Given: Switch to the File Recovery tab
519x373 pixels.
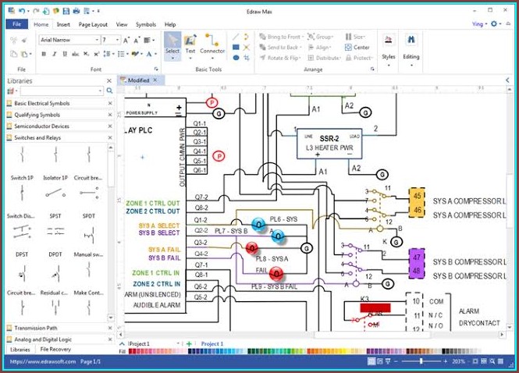Looking at the screenshot, I should pyautogui.click(x=55, y=349).
